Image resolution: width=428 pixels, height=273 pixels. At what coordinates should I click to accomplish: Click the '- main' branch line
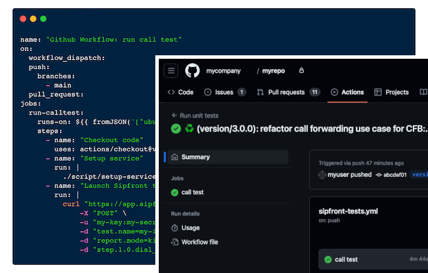pos(59,86)
